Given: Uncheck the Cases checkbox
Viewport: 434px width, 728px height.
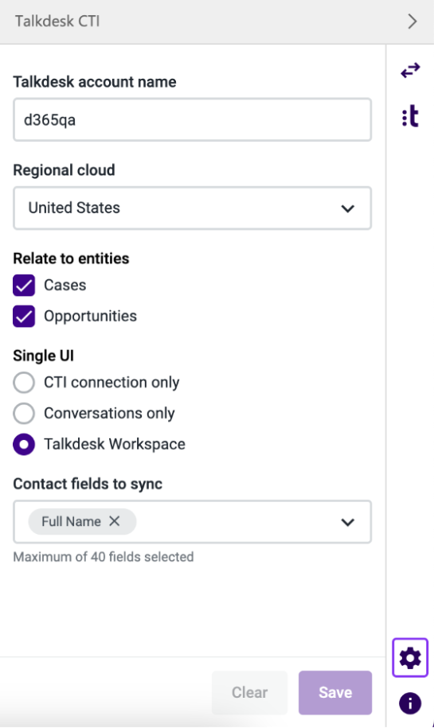Looking at the screenshot, I should [x=24, y=285].
